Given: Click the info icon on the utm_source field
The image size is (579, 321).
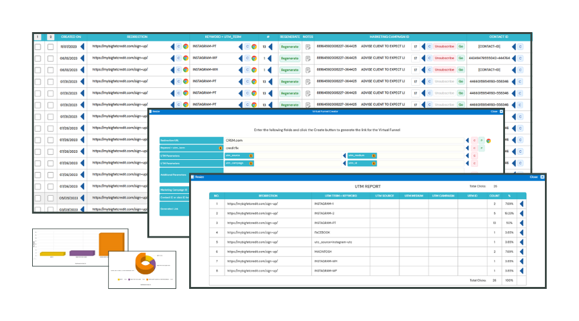Looking at the screenshot, I should 251,155.
